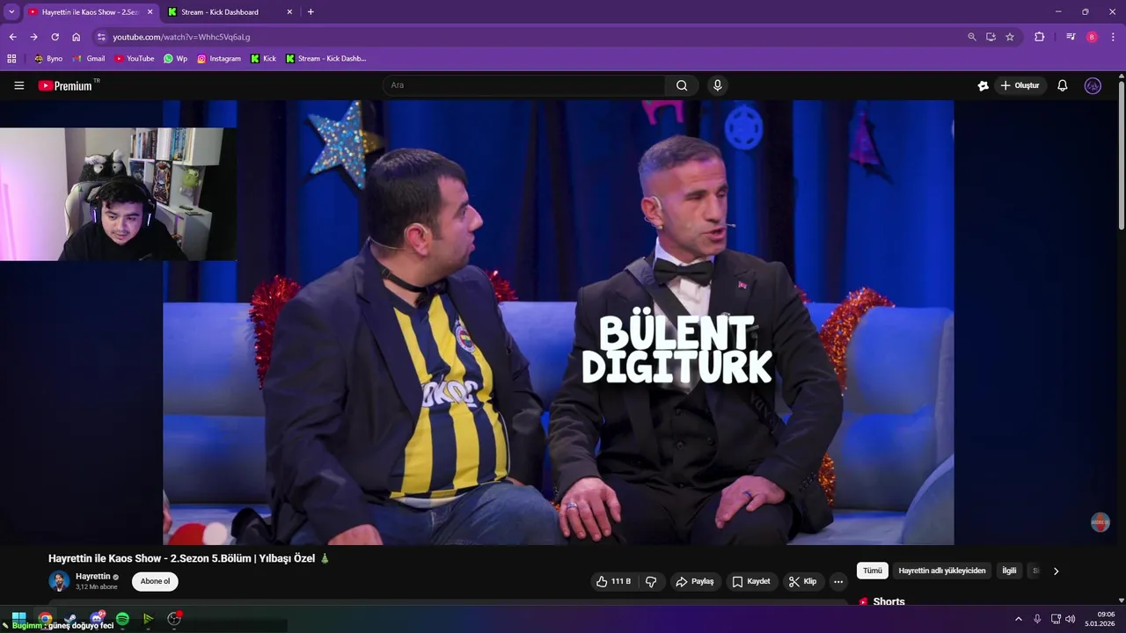The image size is (1126, 633).
Task: Open the browser home page
Action: coord(76,37)
